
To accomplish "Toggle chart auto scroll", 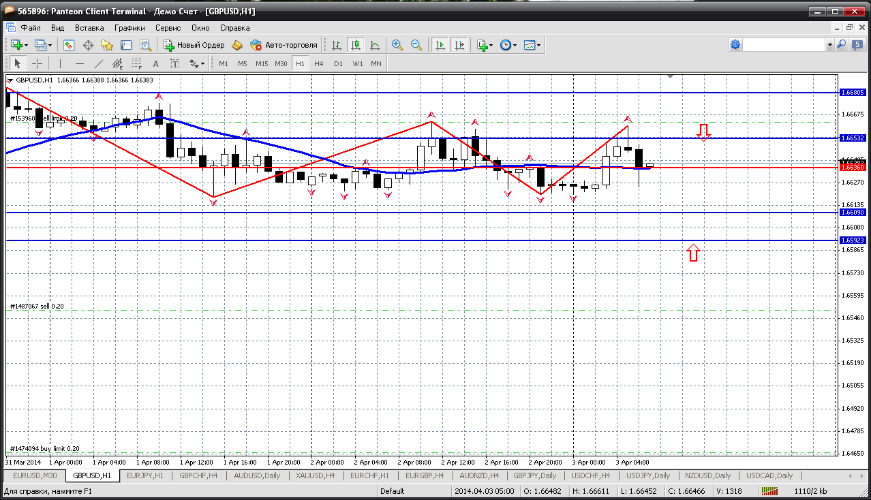I will [440, 45].
